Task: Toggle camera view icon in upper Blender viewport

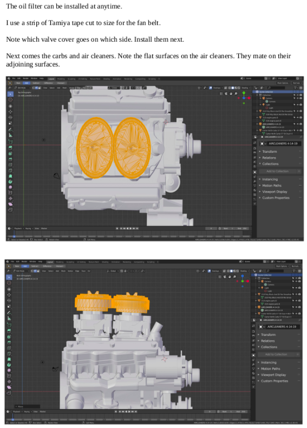Action: tap(226, 94)
